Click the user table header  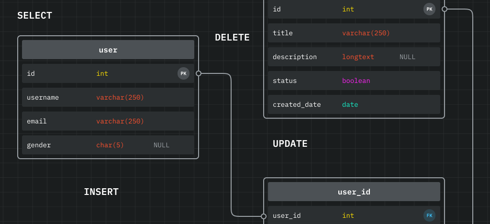coord(108,50)
